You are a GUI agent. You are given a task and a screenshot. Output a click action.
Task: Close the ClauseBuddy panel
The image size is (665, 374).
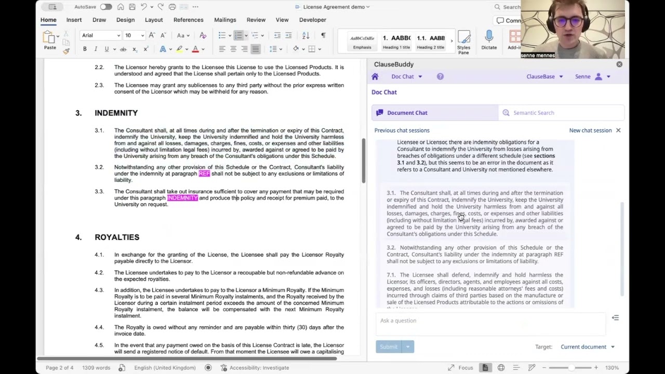tap(619, 64)
